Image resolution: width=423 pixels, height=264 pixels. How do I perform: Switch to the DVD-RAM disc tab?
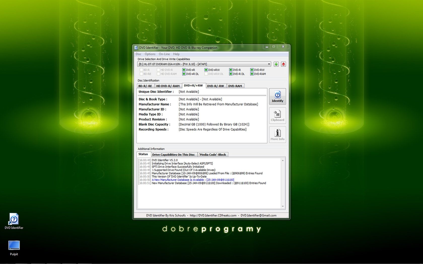(235, 86)
